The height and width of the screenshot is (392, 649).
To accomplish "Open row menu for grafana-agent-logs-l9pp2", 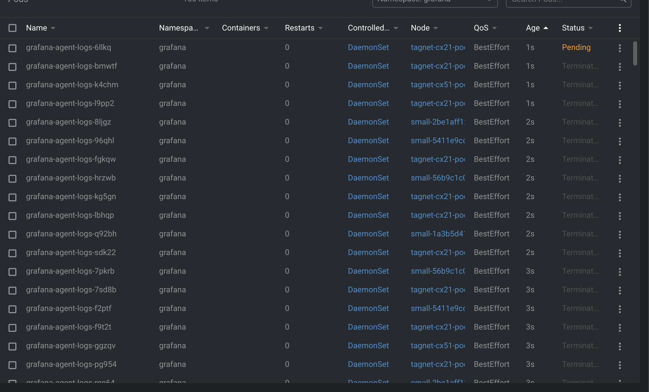I will 620,104.
